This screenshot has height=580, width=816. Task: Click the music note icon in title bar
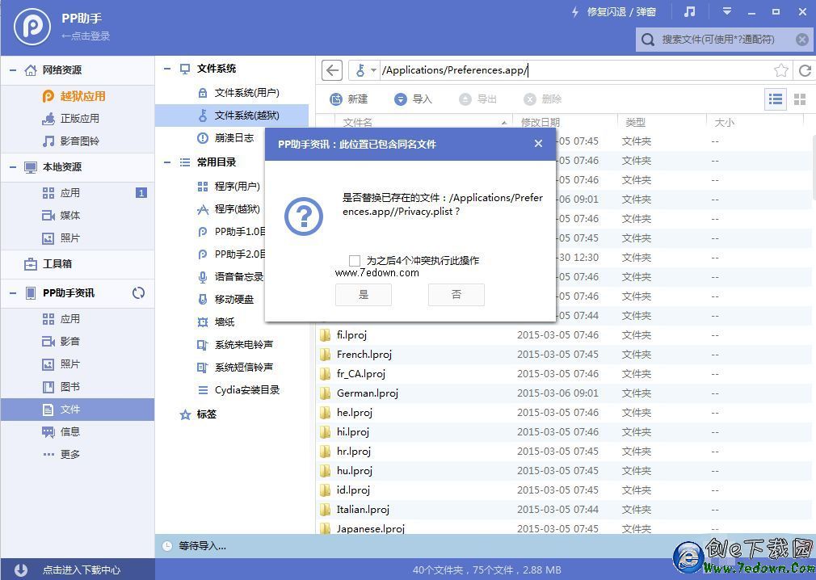click(x=689, y=12)
